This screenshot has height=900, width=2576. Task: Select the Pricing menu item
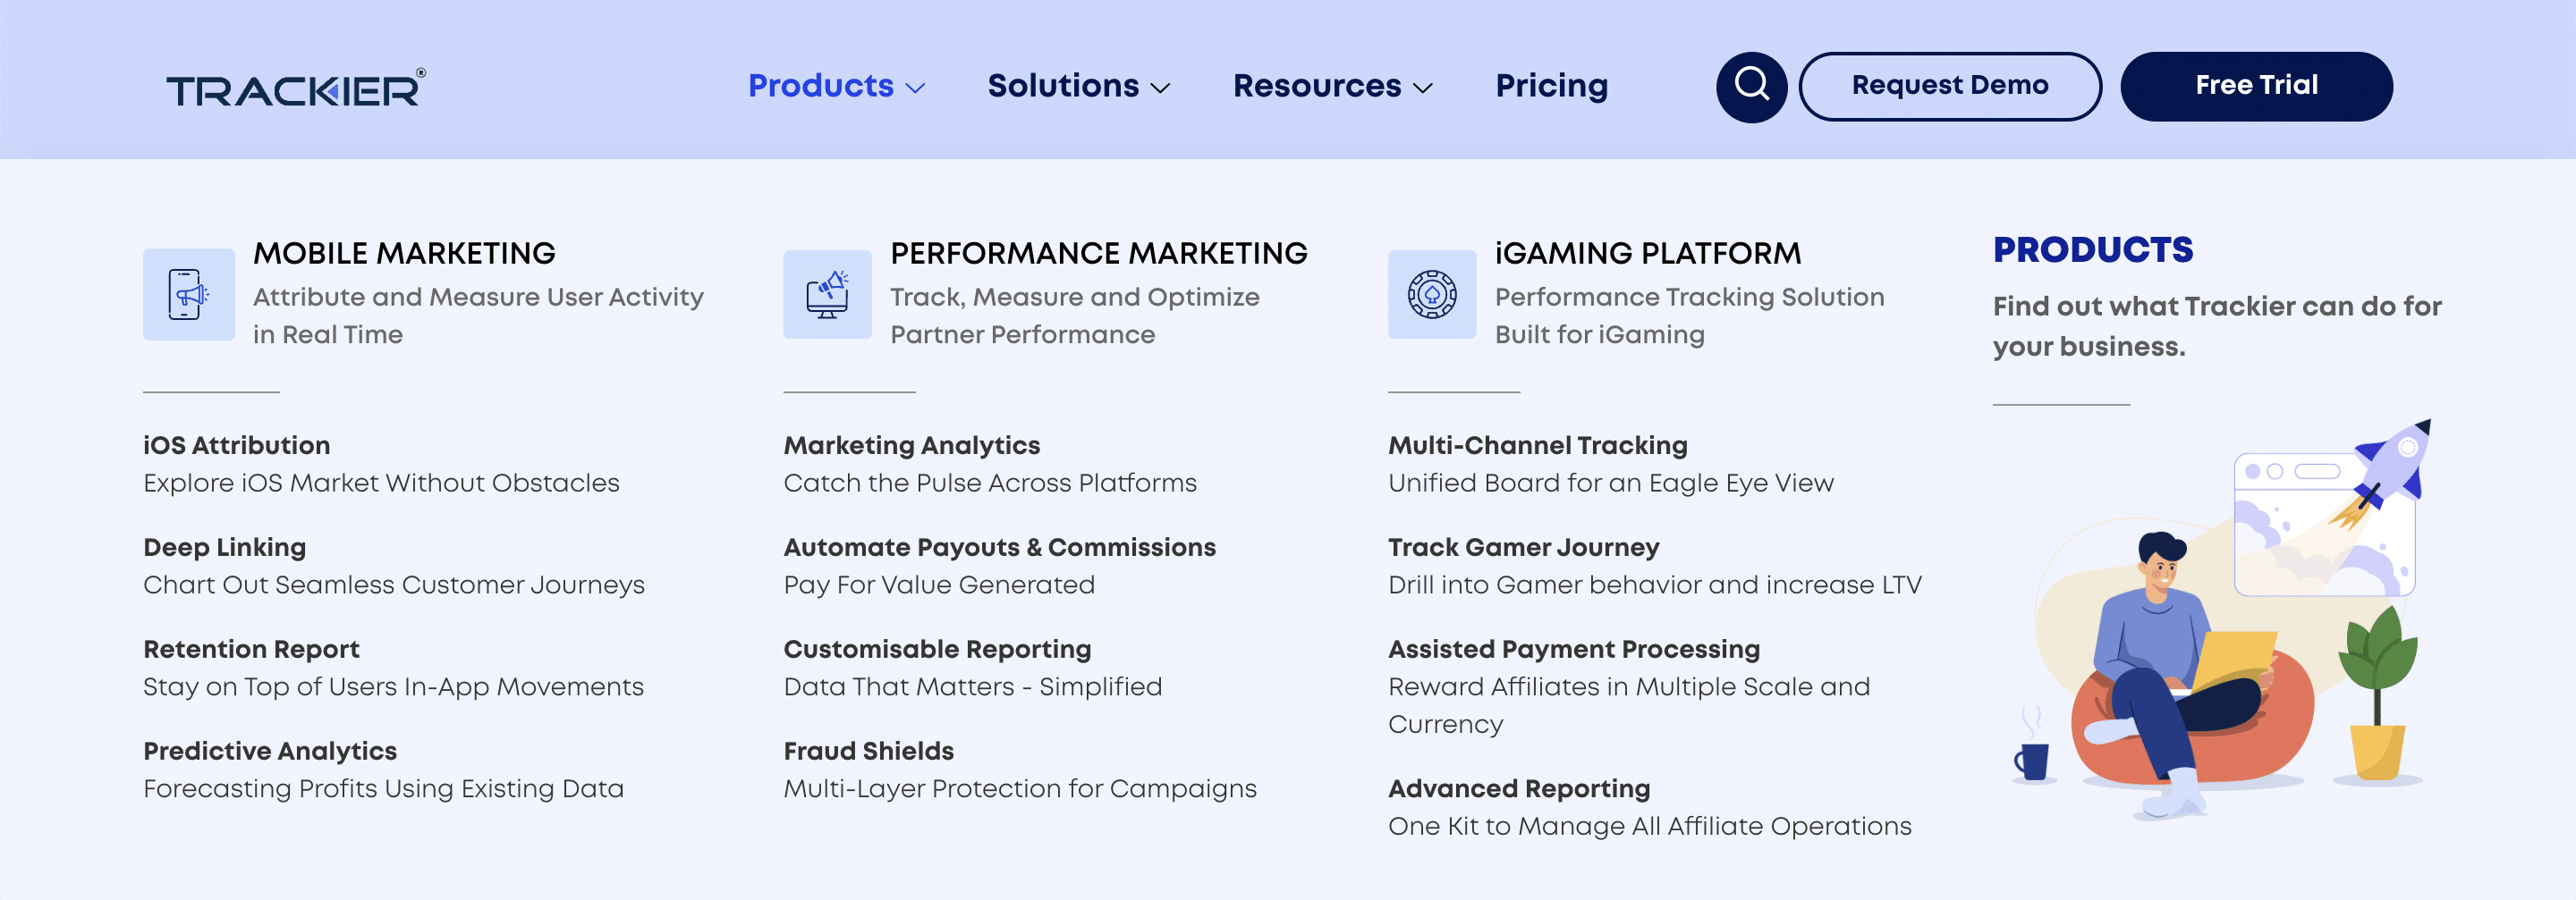click(1551, 86)
